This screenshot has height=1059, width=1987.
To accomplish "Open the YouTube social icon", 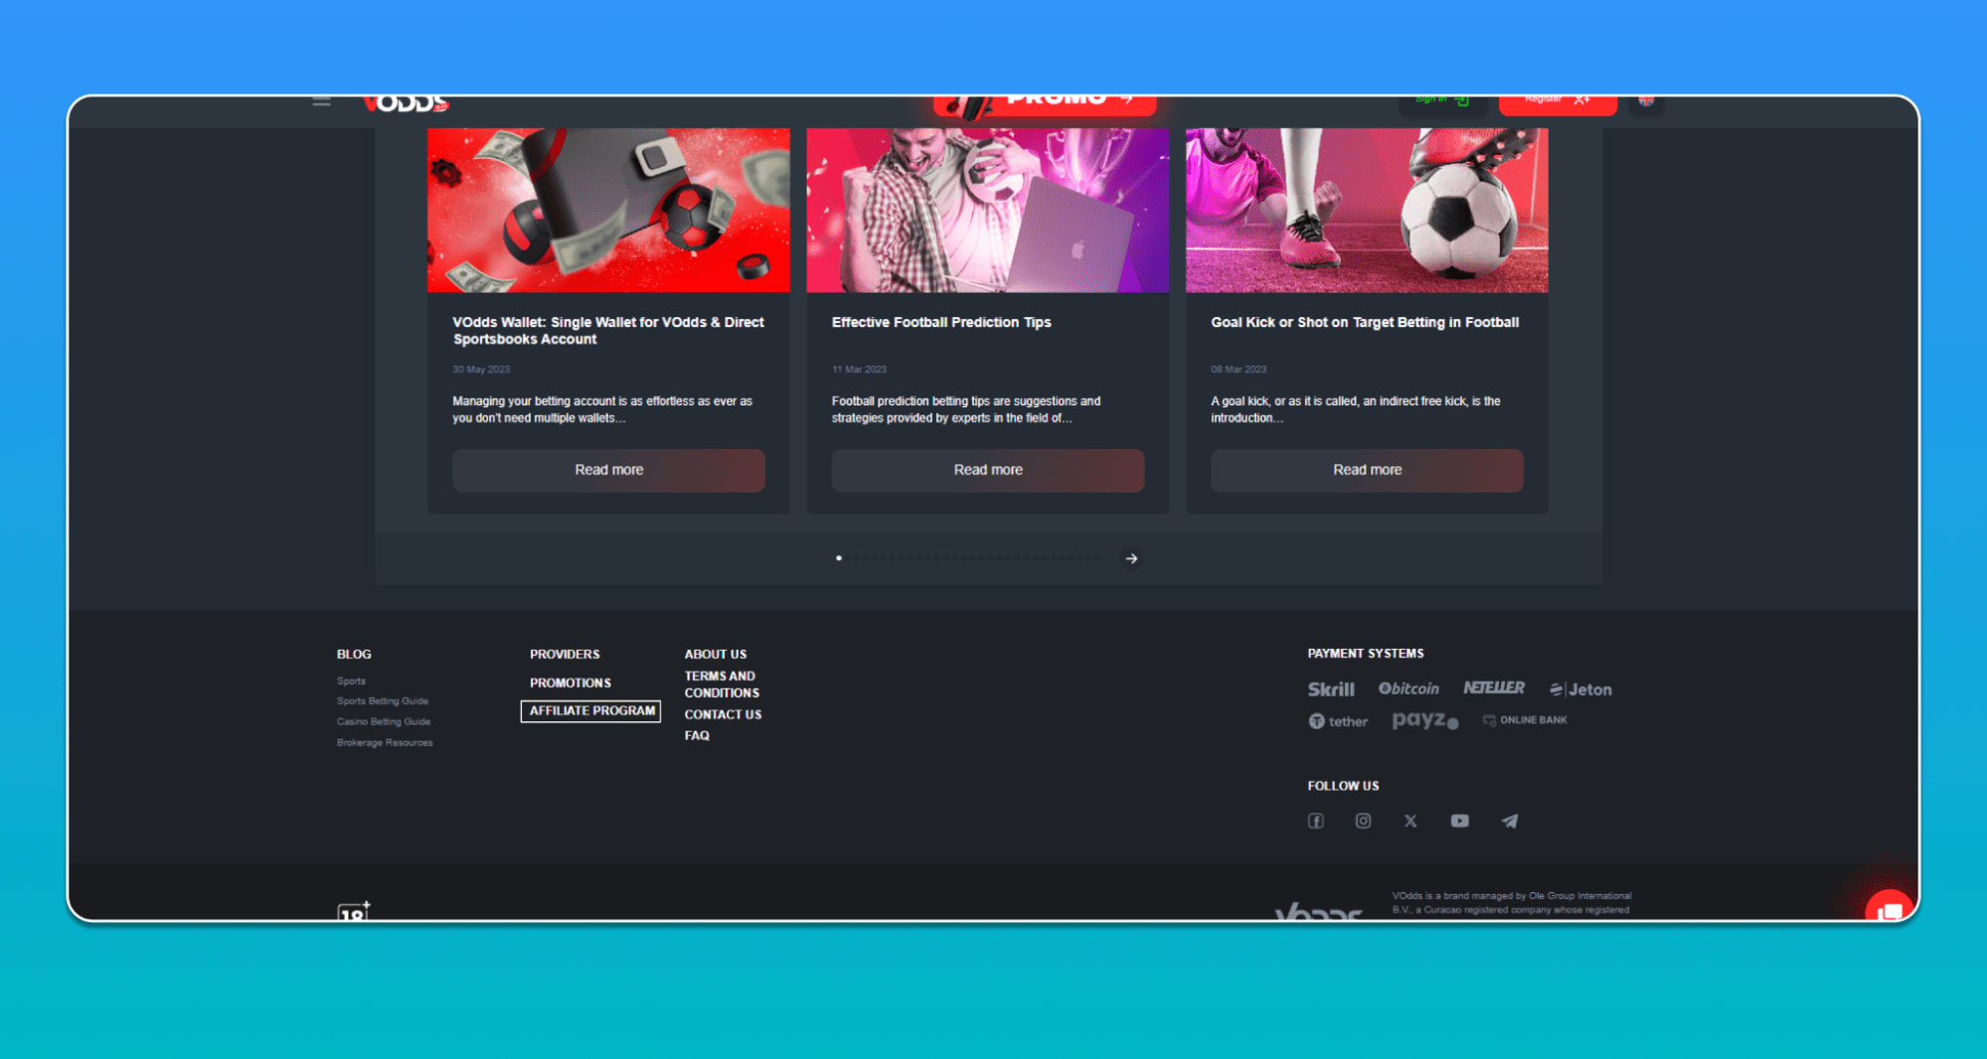I will [x=1459, y=821].
